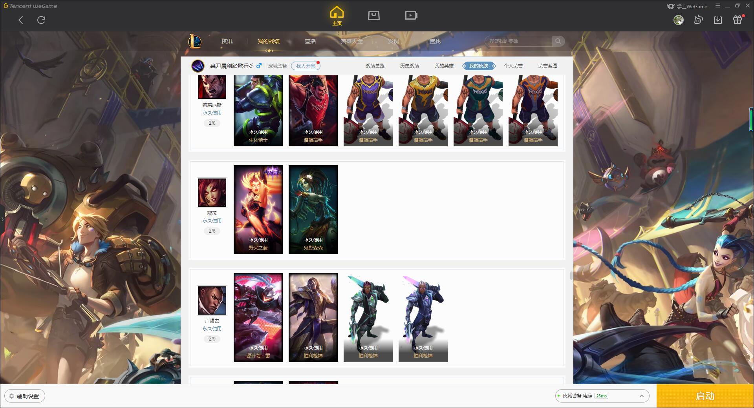Screen dimensions: 754x408
Task: Open the 胜利枪神 splash art skin card
Action: coord(313,317)
